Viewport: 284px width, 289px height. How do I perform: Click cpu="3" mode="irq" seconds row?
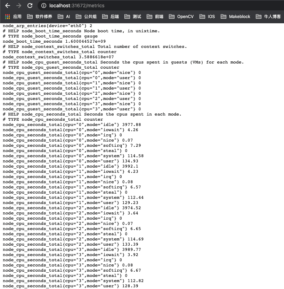tap(63, 260)
